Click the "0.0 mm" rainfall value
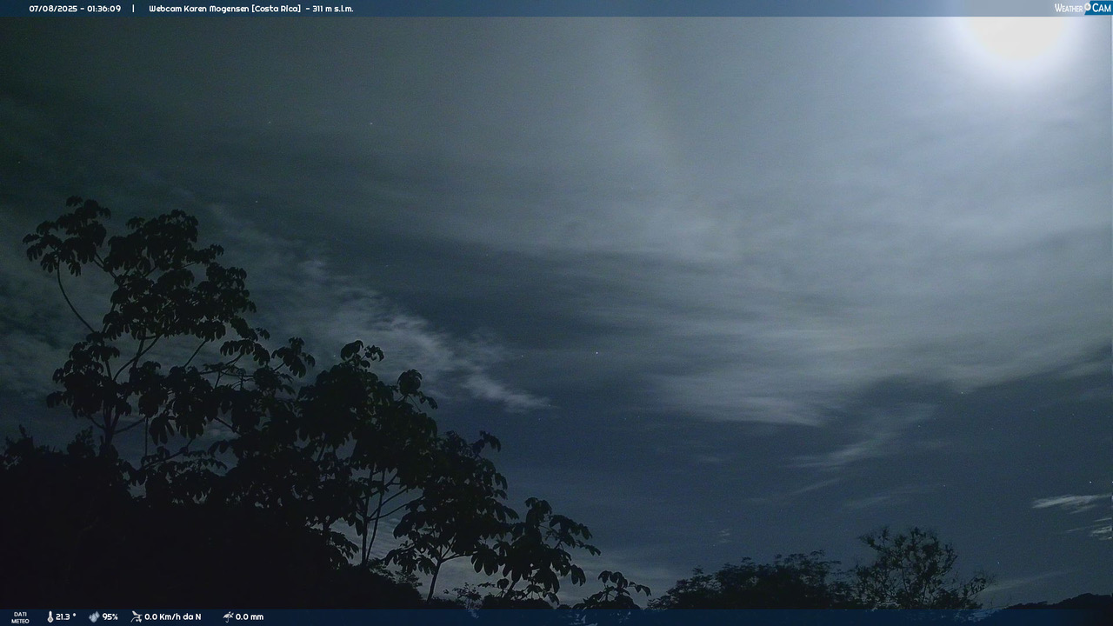The width and height of the screenshot is (1113, 626). pyautogui.click(x=250, y=616)
